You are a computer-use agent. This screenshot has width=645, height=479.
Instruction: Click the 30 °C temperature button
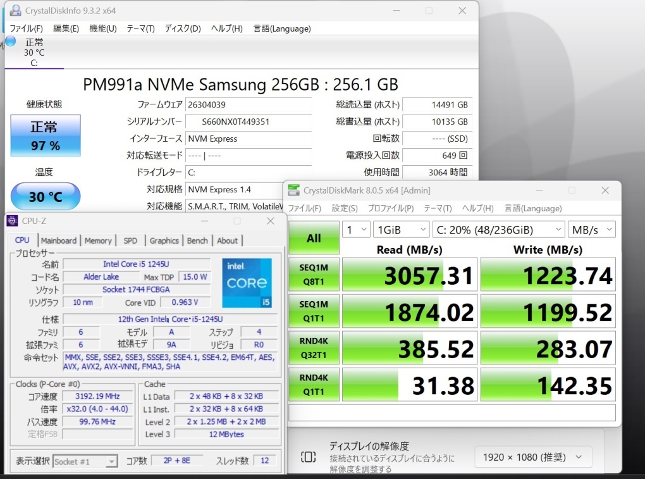coord(46,196)
